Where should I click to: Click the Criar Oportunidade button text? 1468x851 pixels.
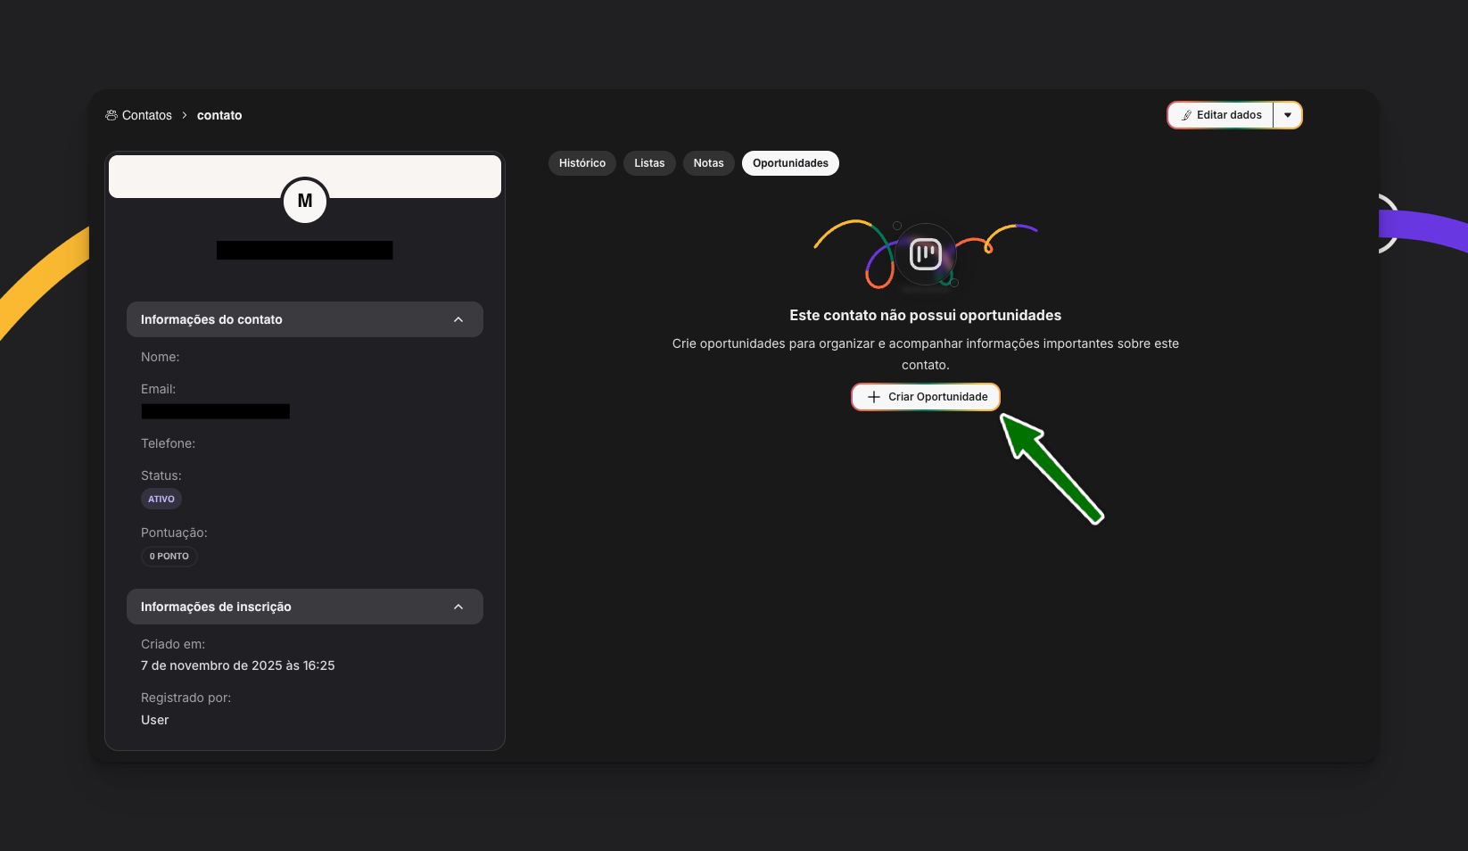click(x=937, y=397)
